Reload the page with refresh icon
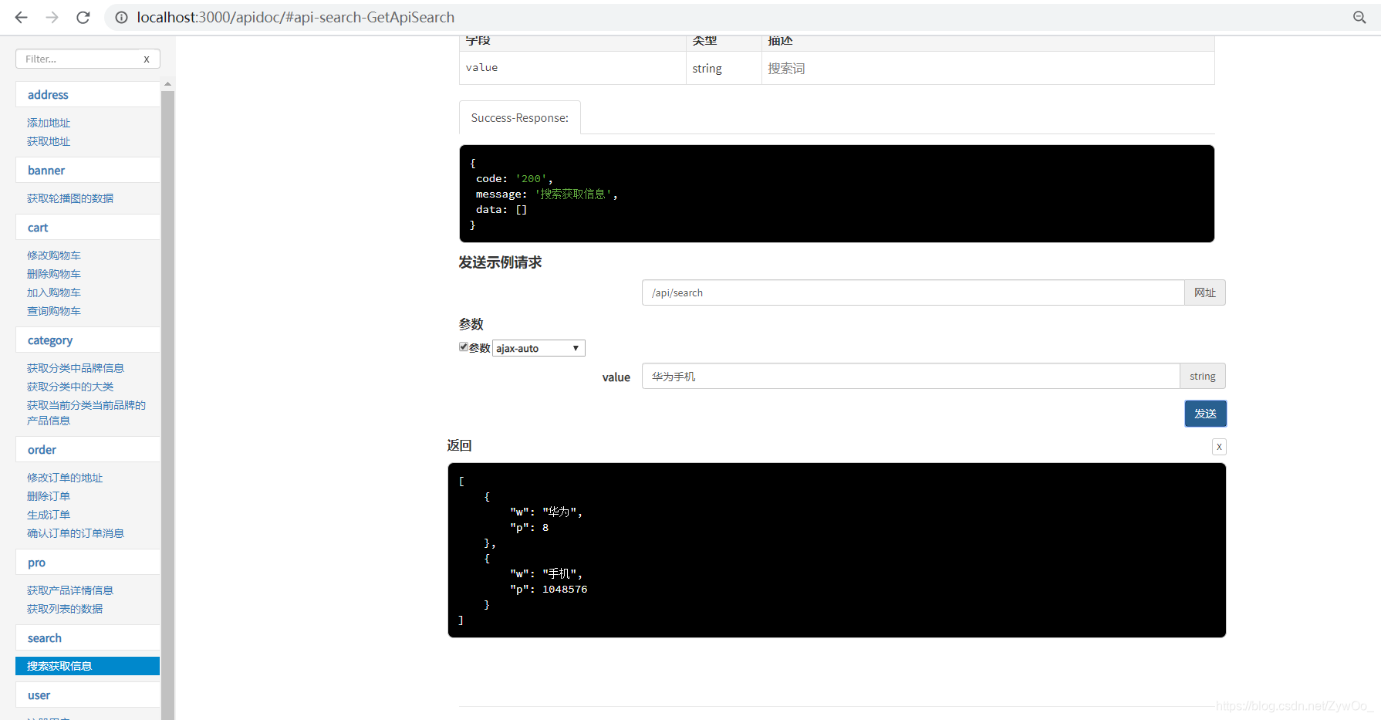Screen dimensions: 1381x720 (83, 17)
